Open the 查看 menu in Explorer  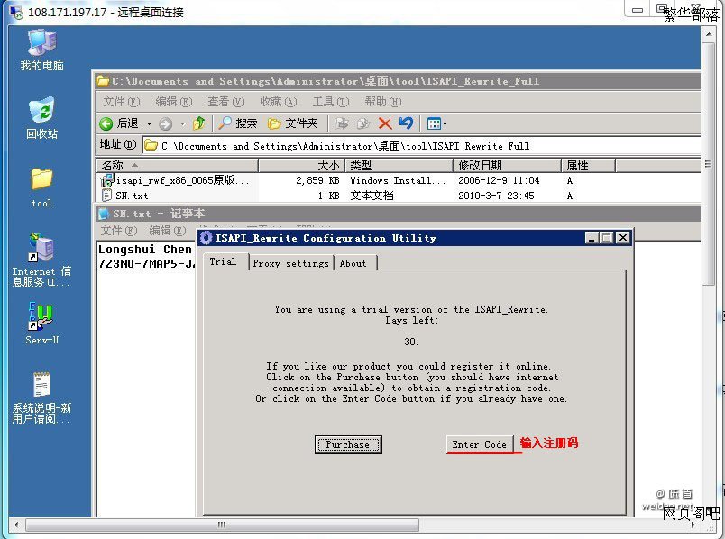[x=226, y=102]
